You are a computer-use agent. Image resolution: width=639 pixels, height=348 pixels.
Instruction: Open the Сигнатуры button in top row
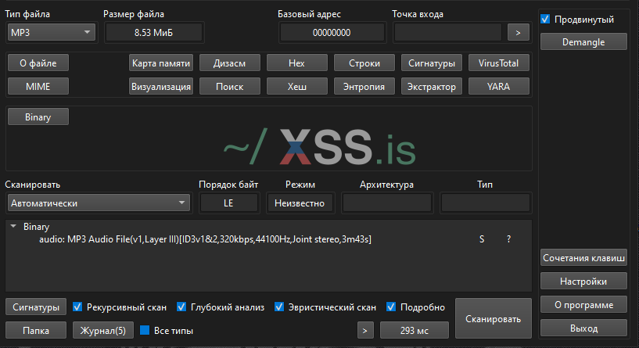[x=432, y=63]
